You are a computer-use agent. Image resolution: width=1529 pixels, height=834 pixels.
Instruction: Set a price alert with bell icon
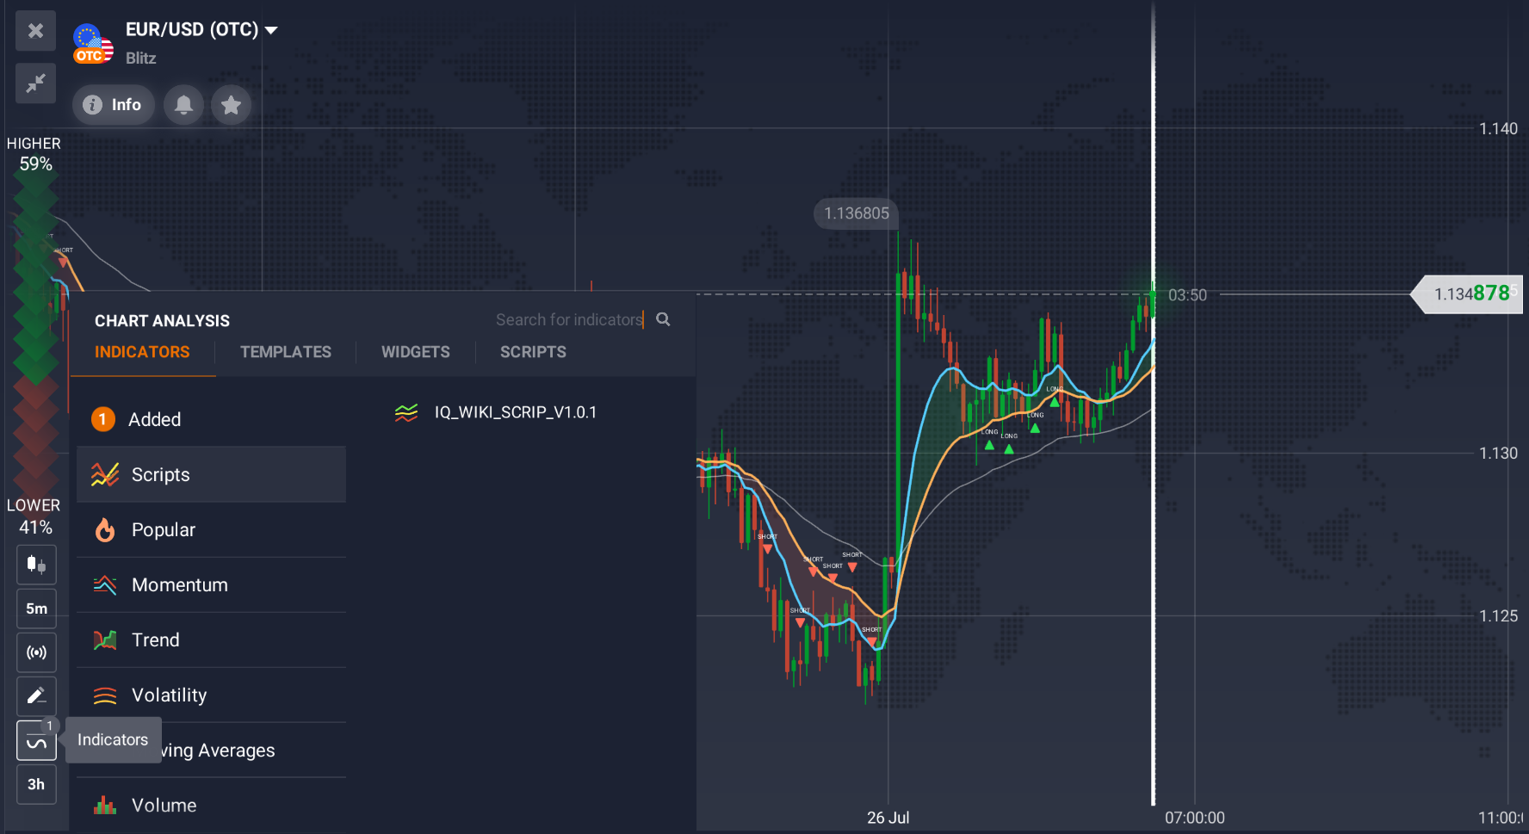tap(183, 105)
